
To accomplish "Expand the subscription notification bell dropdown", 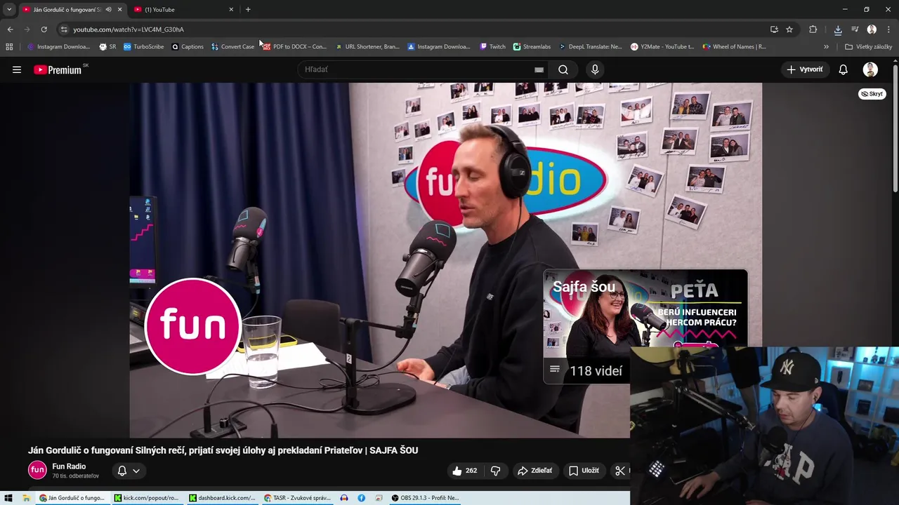I will point(129,471).
